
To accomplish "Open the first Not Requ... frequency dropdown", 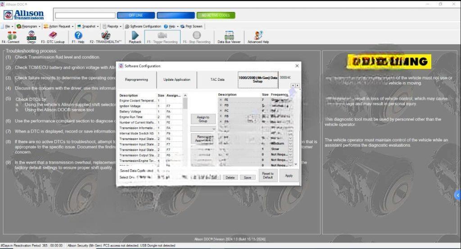I will coord(290,154).
